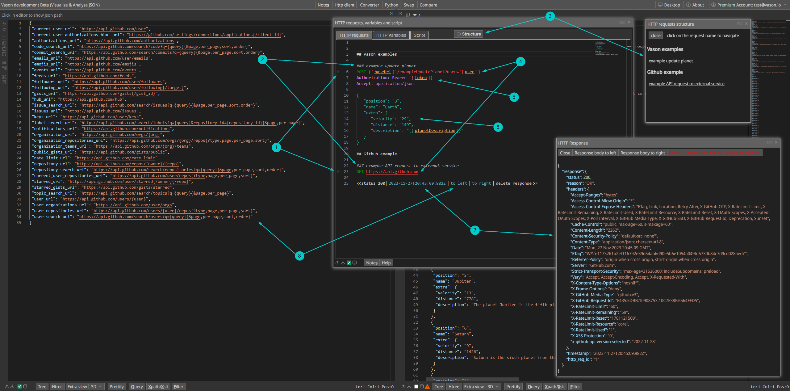Click the scissors cut icon in left sidebar
790x391 pixels.
pos(4,77)
